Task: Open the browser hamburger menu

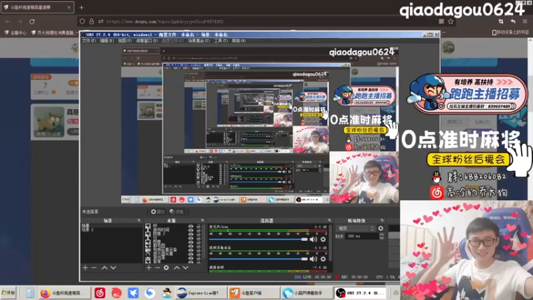Action: pyautogui.click(x=525, y=21)
